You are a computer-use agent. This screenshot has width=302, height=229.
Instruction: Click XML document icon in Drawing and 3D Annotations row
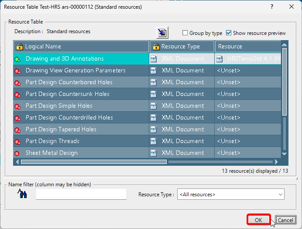[x=154, y=59]
